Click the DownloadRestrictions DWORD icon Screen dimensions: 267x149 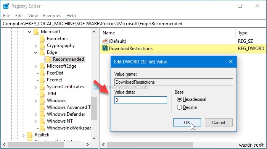click(x=105, y=48)
